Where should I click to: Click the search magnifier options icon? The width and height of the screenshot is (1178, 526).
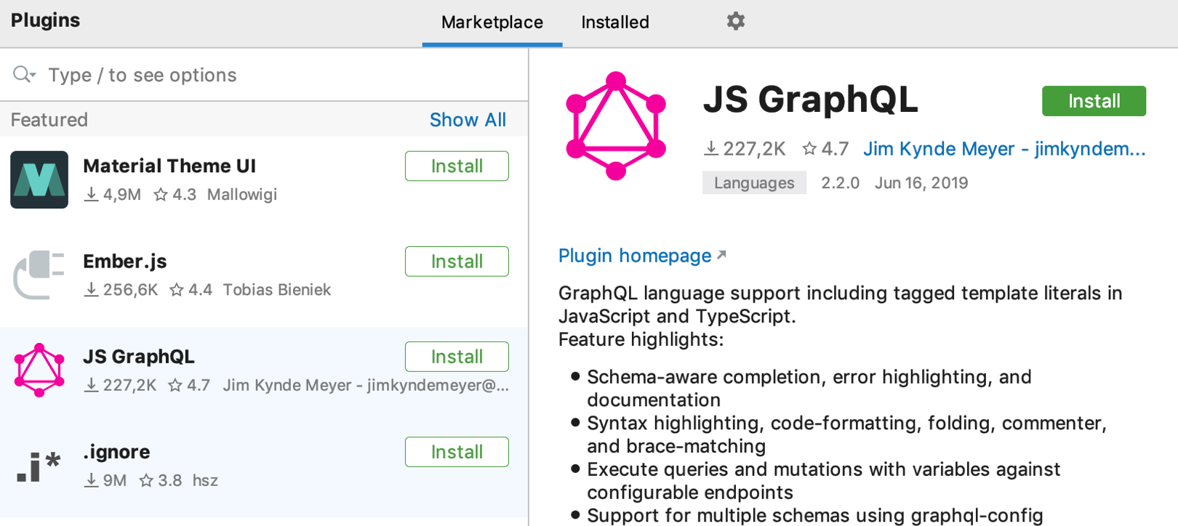tap(24, 75)
